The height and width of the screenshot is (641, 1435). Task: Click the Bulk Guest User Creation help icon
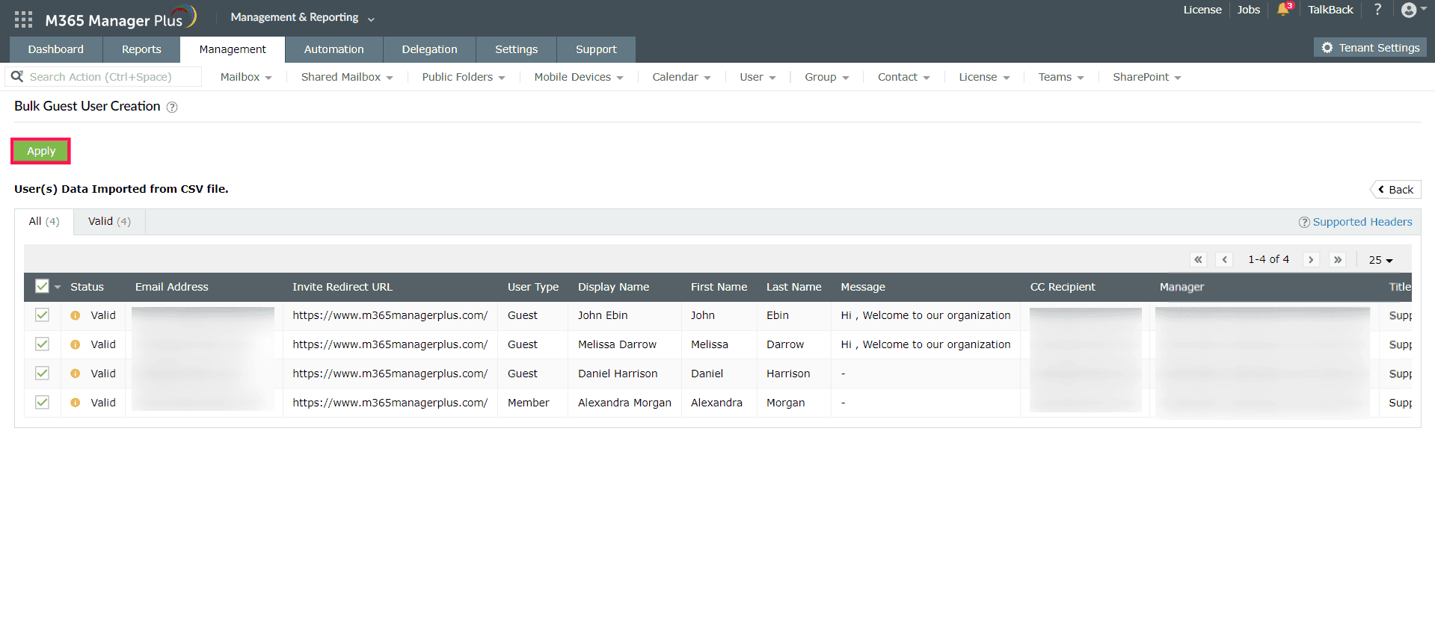[x=172, y=108]
